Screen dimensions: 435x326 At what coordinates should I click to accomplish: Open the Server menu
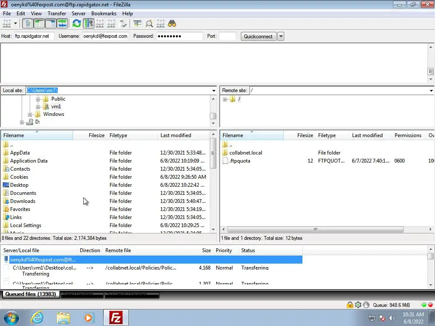(x=79, y=13)
